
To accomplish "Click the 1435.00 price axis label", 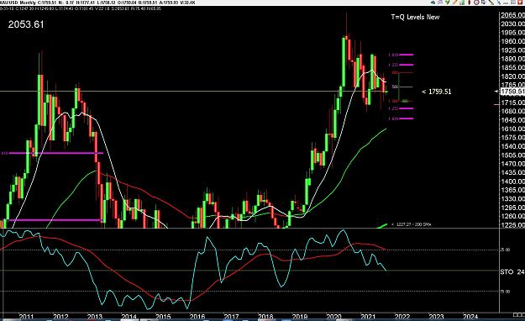I will [x=512, y=172].
